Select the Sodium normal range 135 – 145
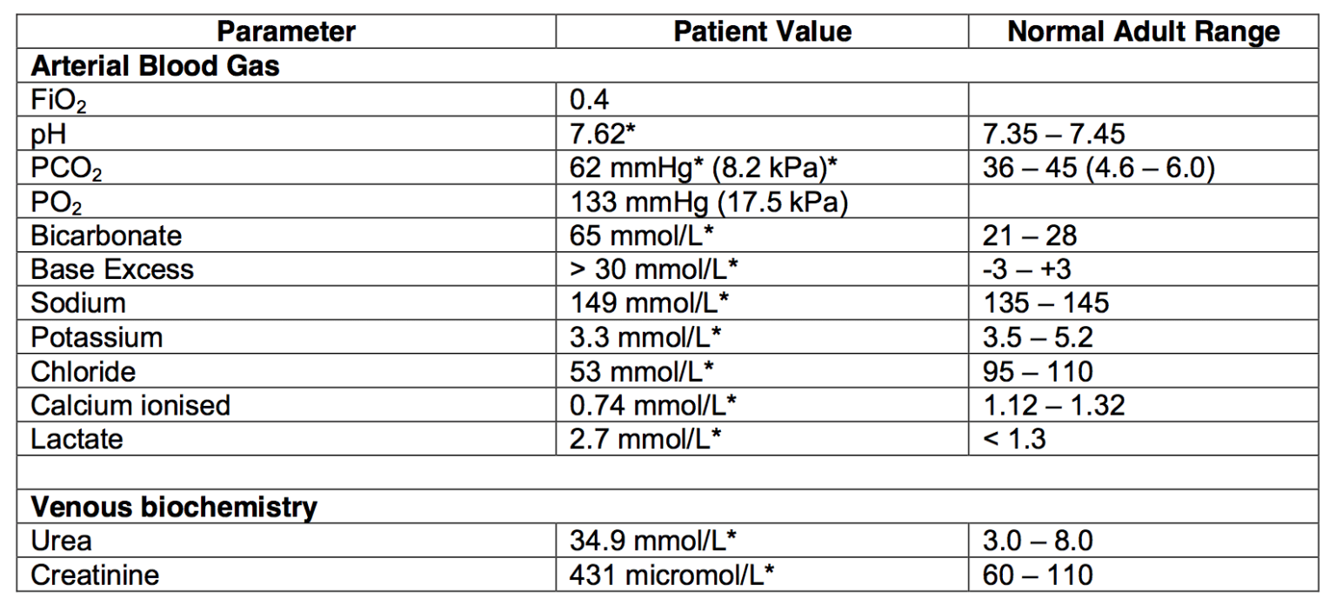Image resolution: width=1336 pixels, height=605 pixels. pyautogui.click(x=1046, y=303)
